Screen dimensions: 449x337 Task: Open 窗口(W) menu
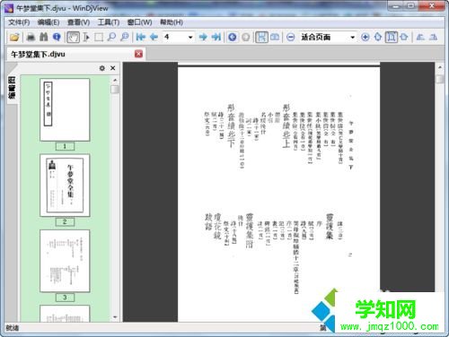139,22
